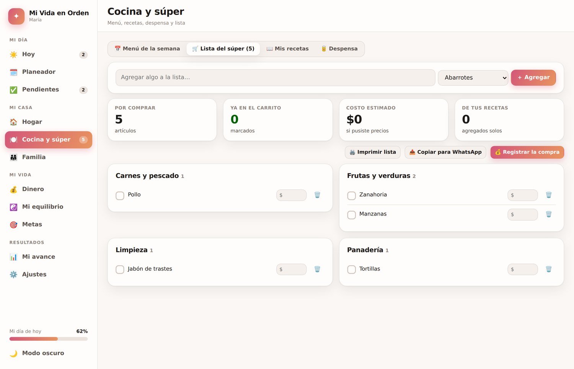Mark Tortillas as bought
The height and width of the screenshot is (369, 574).
coord(352,269)
